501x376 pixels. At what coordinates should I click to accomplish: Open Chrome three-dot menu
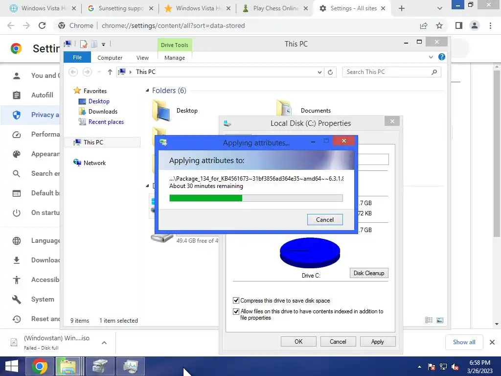490,25
